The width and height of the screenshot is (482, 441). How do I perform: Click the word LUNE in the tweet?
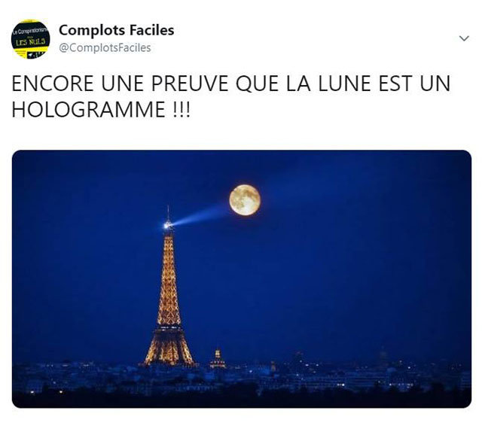point(344,84)
